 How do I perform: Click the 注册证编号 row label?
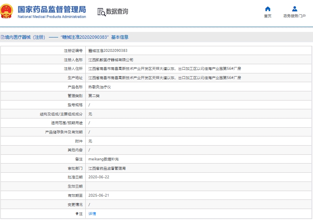73,51
